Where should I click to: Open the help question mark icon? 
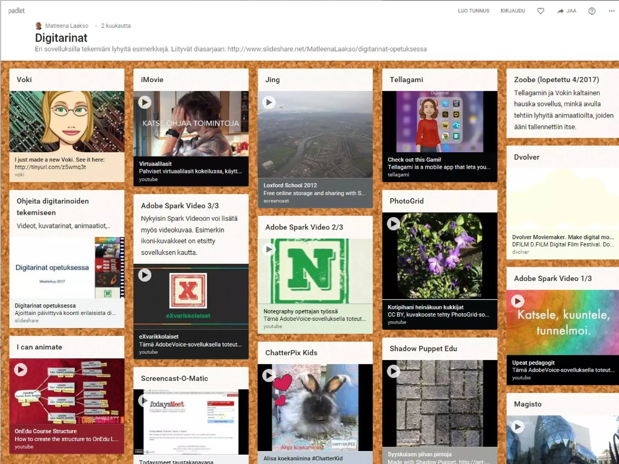[592, 11]
